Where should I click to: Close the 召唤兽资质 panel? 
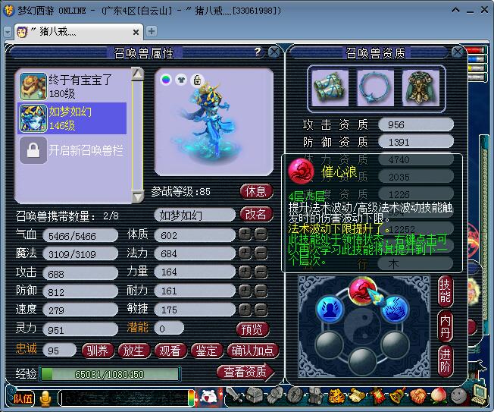458,52
